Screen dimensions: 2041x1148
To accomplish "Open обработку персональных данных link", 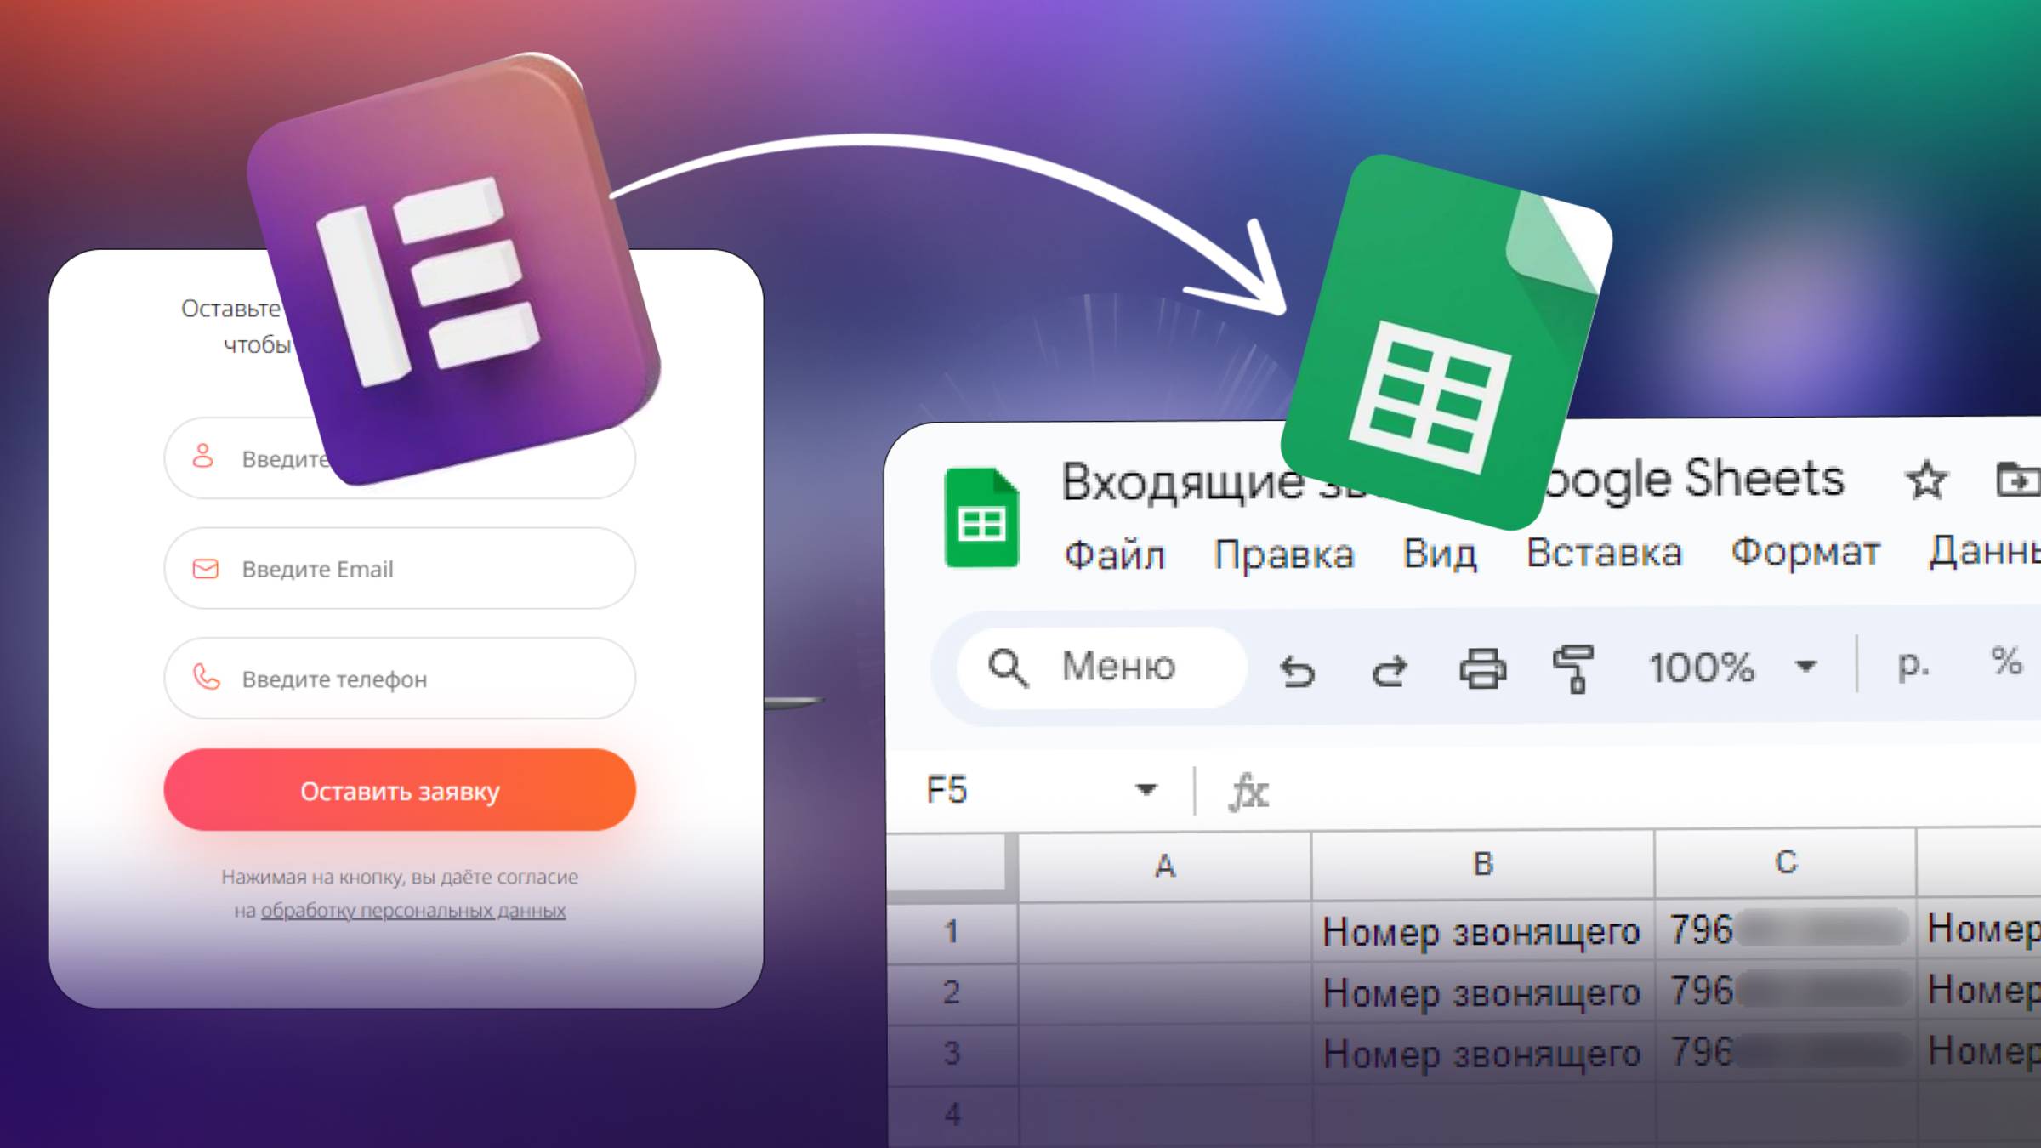I will coord(412,911).
